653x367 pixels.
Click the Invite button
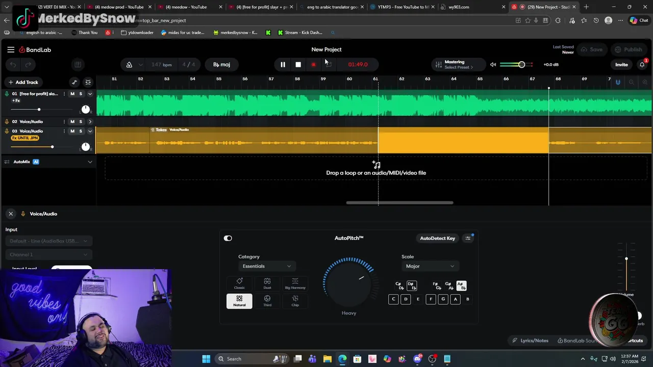tap(621, 65)
